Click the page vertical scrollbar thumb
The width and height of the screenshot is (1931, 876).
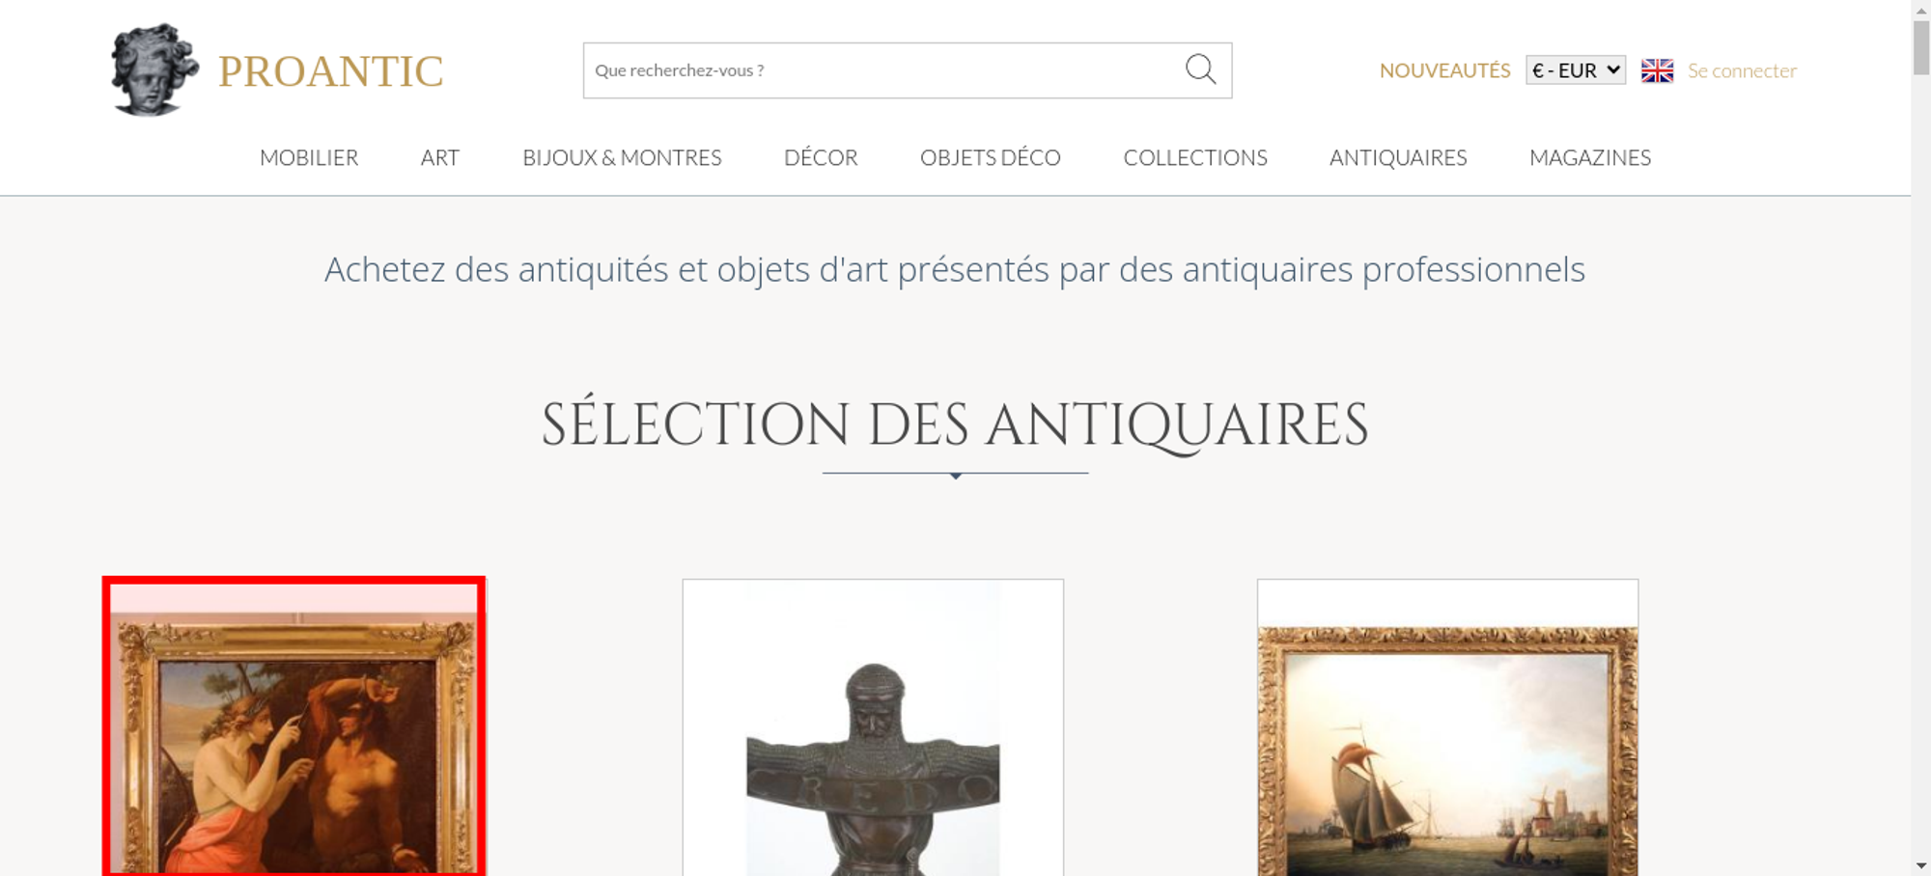click(x=1921, y=45)
